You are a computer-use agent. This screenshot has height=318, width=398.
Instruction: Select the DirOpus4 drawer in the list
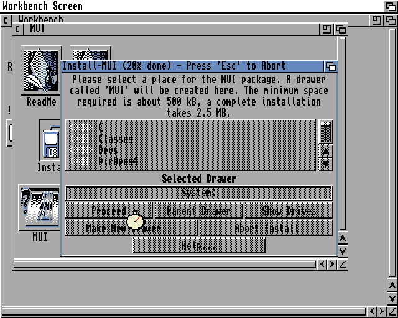[x=190, y=161]
